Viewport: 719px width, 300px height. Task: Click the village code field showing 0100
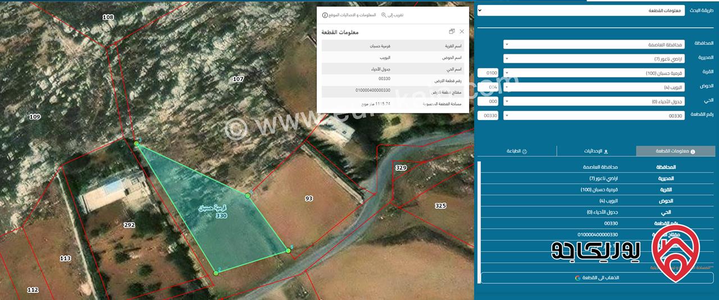pyautogui.click(x=488, y=73)
